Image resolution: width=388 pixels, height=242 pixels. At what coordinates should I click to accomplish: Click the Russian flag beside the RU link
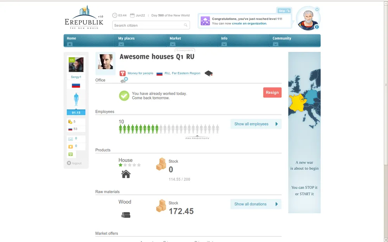click(159, 74)
